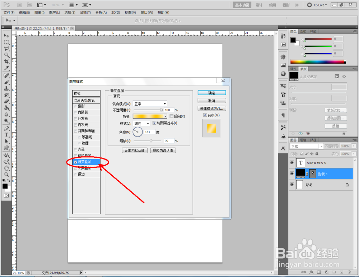Uncheck the 渐变叠加 checkbox
This screenshot has width=359, height=277.
(x=75, y=162)
